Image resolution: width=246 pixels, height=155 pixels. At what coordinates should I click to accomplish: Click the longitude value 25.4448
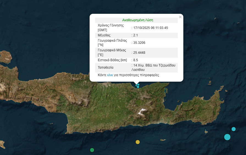139,52
